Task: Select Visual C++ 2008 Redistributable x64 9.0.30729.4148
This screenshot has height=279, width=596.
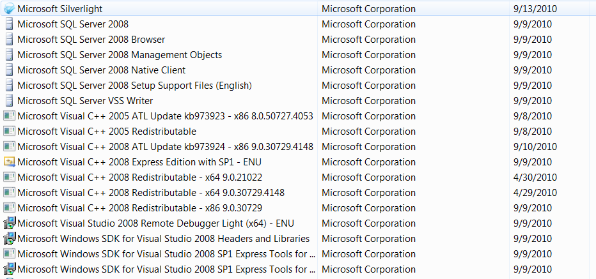Action: (x=151, y=193)
